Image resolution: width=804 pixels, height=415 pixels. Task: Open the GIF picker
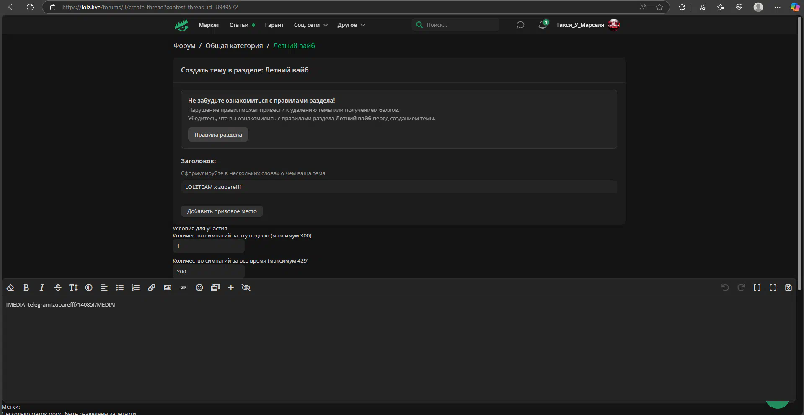click(184, 288)
